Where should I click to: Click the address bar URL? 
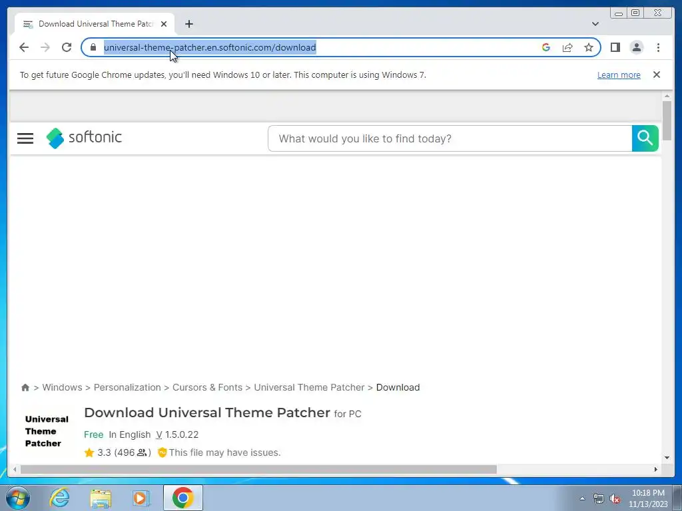210,47
